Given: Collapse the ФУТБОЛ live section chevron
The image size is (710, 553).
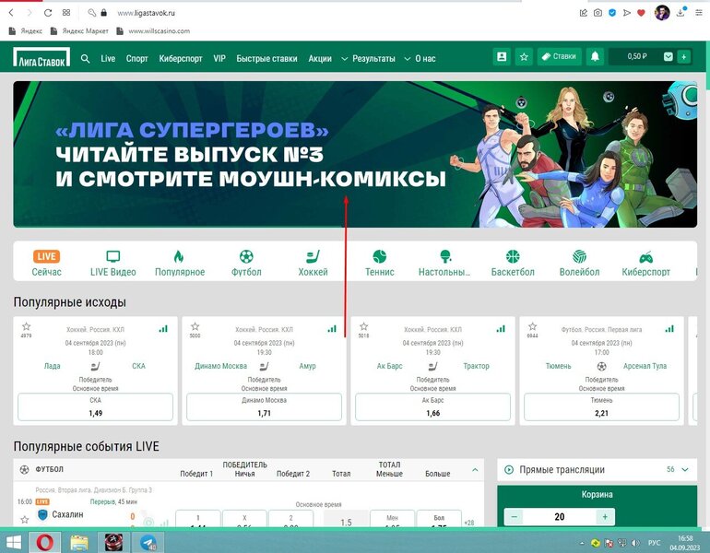Looking at the screenshot, I should [475, 470].
